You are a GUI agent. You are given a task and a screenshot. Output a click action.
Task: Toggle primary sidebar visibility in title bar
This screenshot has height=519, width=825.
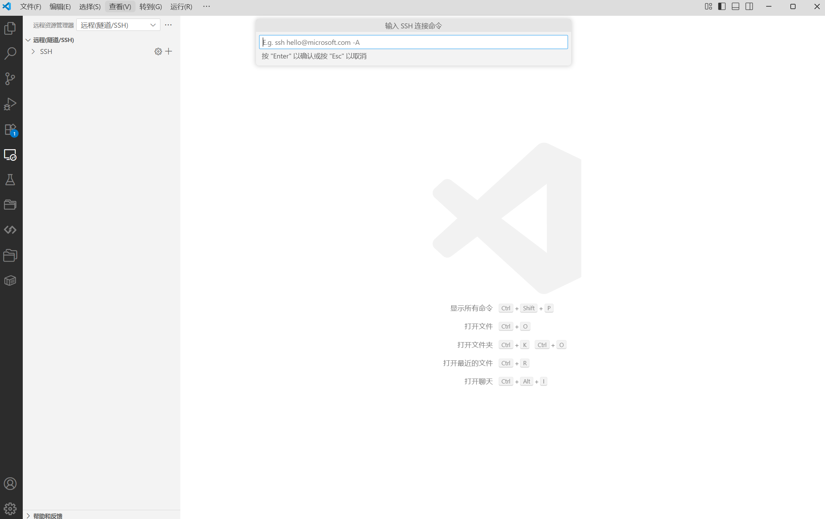722,7
